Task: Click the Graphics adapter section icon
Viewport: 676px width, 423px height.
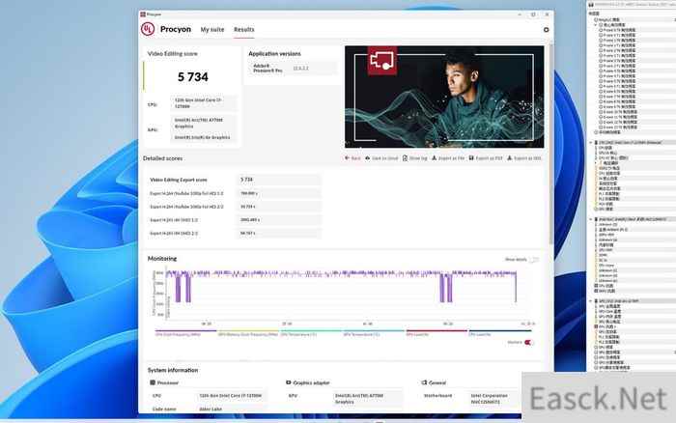Action: click(x=289, y=382)
